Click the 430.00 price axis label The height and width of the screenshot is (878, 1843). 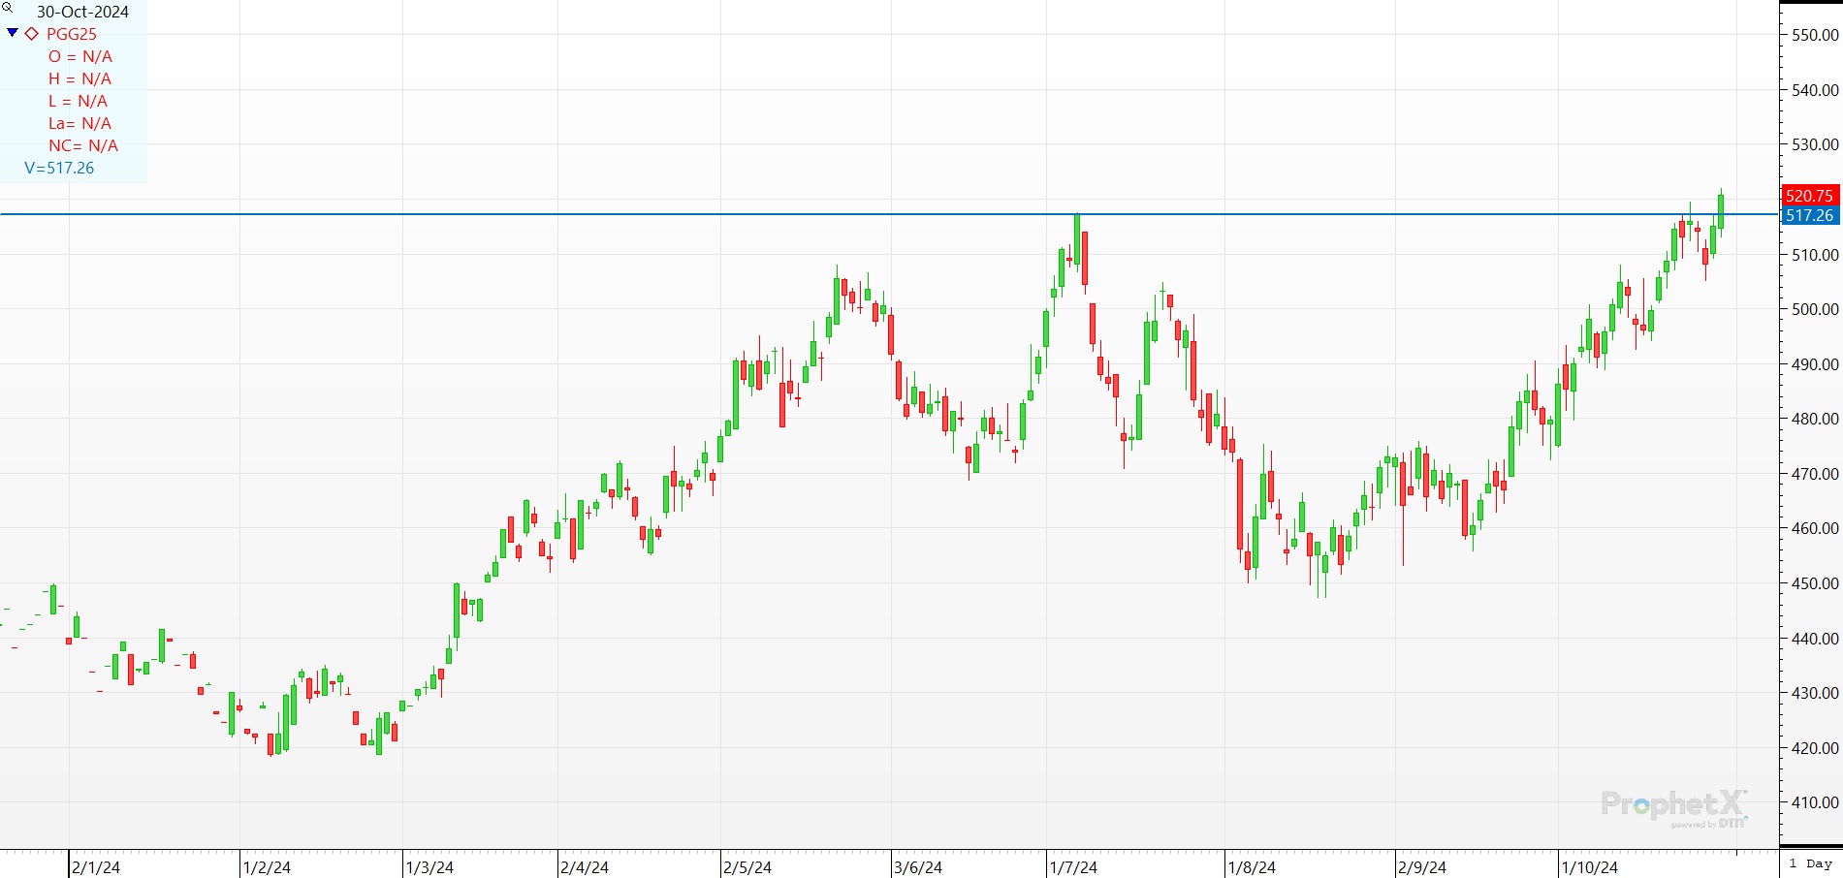pos(1815,693)
